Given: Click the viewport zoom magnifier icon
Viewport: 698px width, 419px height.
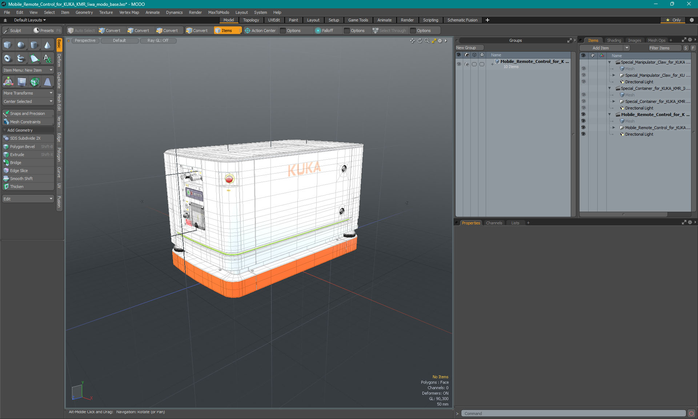Looking at the screenshot, I should (427, 41).
